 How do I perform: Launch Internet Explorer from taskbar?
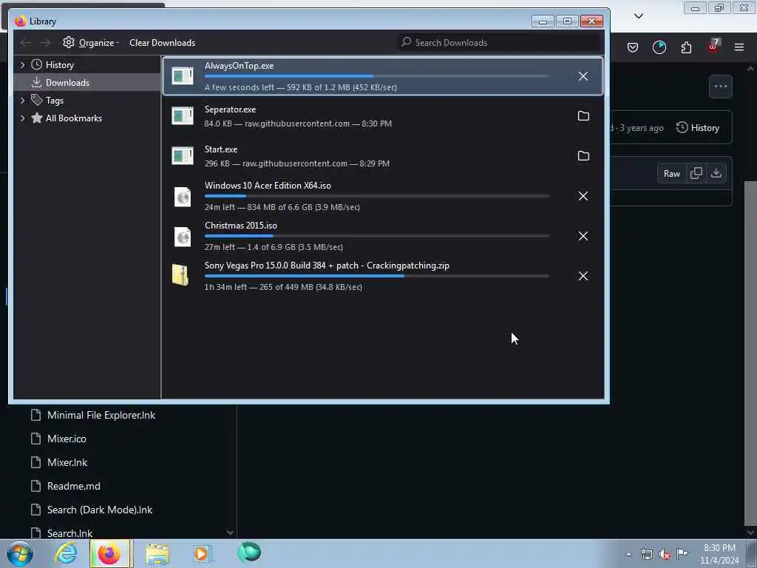[x=66, y=553]
